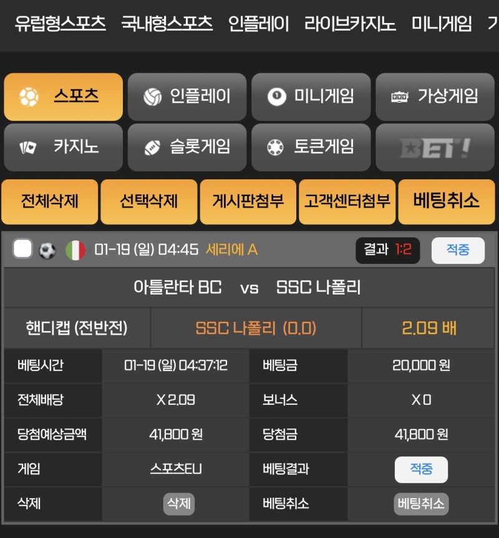
Task: Tick the checkbox beside the 세리에 A bet
Action: click(22, 248)
